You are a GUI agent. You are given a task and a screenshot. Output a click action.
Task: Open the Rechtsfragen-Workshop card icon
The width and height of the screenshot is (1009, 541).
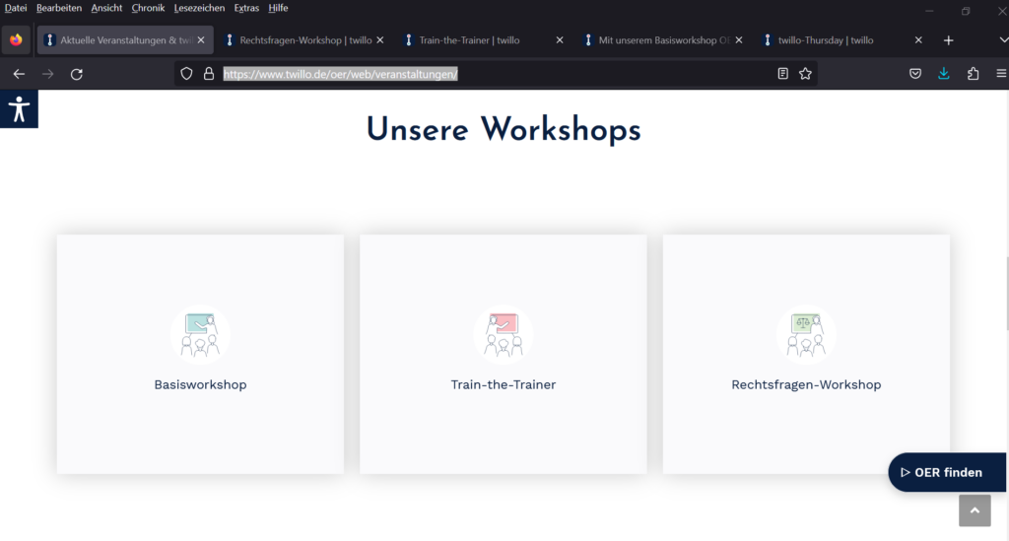806,334
